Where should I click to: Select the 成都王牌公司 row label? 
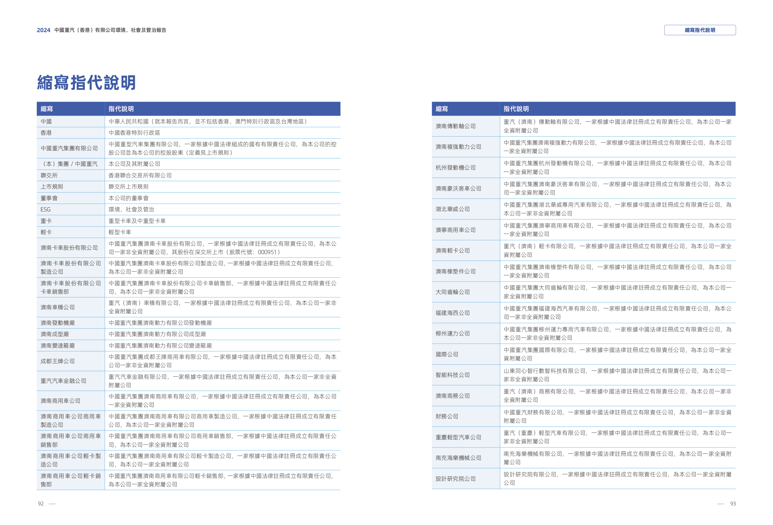(58, 361)
